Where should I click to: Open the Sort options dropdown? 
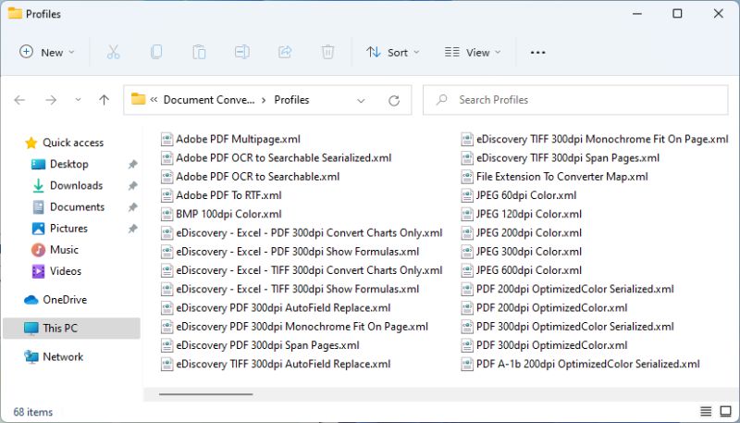tap(392, 52)
